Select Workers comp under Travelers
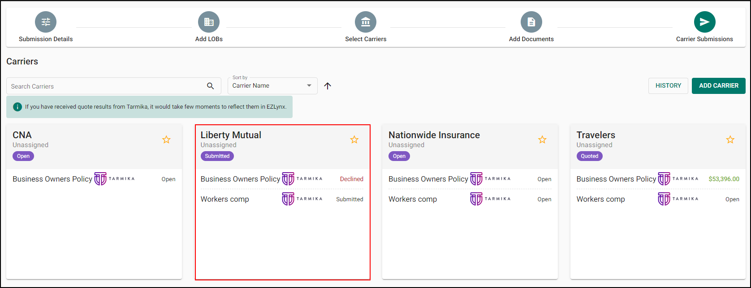Image resolution: width=751 pixels, height=288 pixels. 601,199
